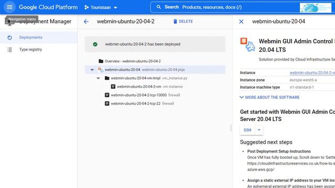Click the Post Deployment Setup Instructions heading
Viewport: 335px width, 188px height.
(279, 151)
